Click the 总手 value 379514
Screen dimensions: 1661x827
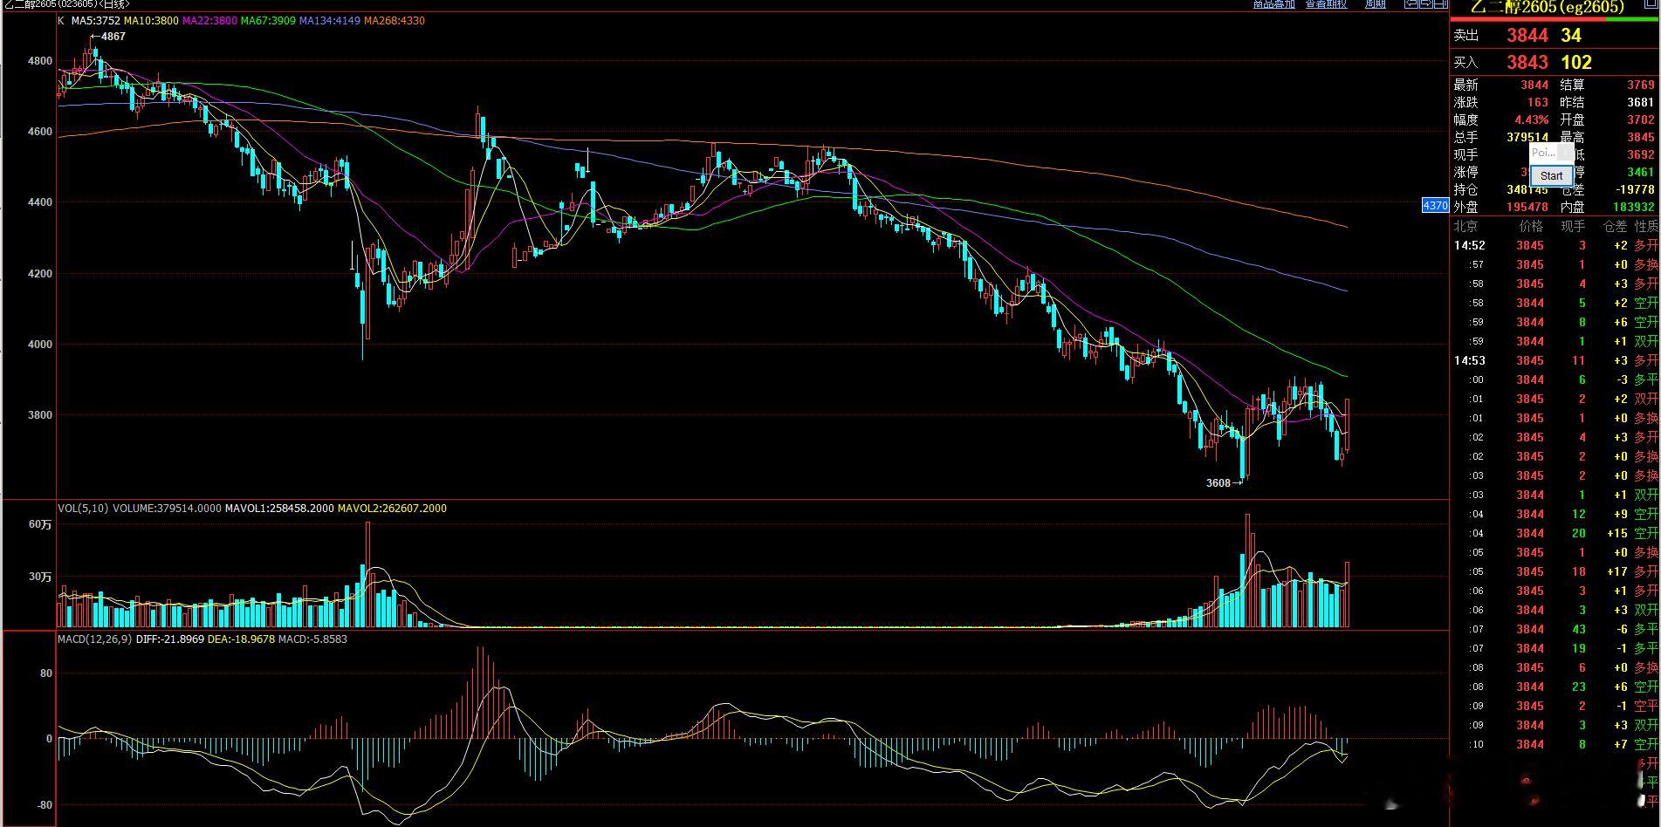click(1527, 137)
